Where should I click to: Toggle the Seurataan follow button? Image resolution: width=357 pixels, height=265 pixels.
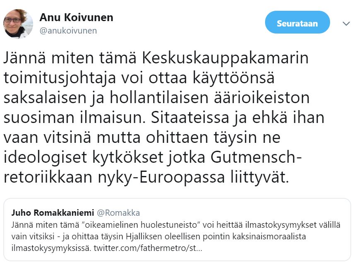(297, 22)
